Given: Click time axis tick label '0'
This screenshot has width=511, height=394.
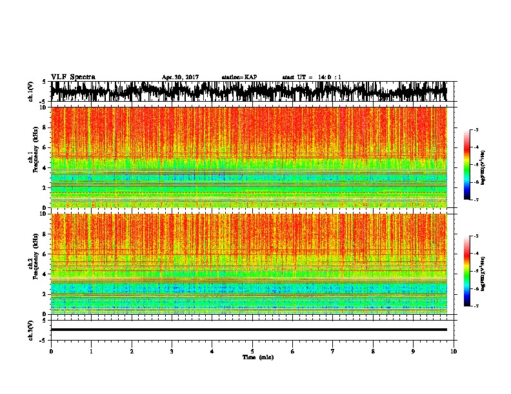Looking at the screenshot, I should pyautogui.click(x=51, y=352).
